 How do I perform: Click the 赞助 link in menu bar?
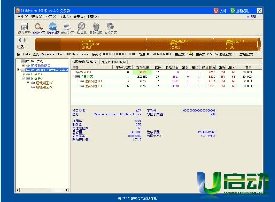click(253, 17)
